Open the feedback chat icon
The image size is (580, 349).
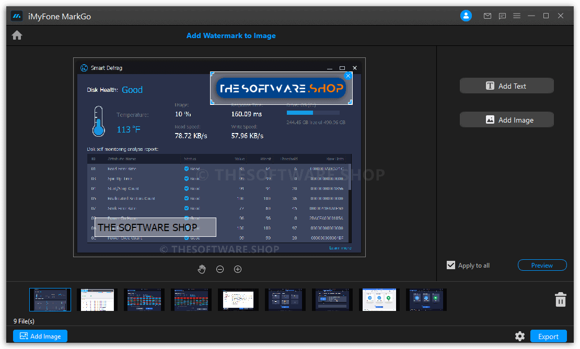pyautogui.click(x=502, y=16)
